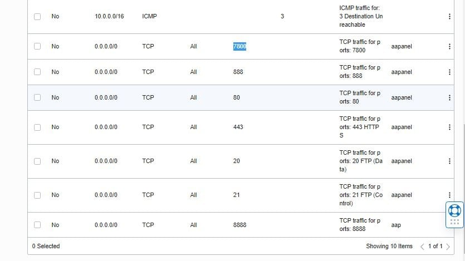Screen dimensions: 465x261
Task: Open actions menu for port 8888 rule
Action: (449, 225)
